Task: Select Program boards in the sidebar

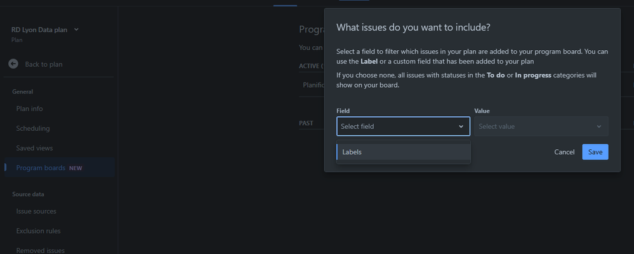Action: (x=41, y=168)
